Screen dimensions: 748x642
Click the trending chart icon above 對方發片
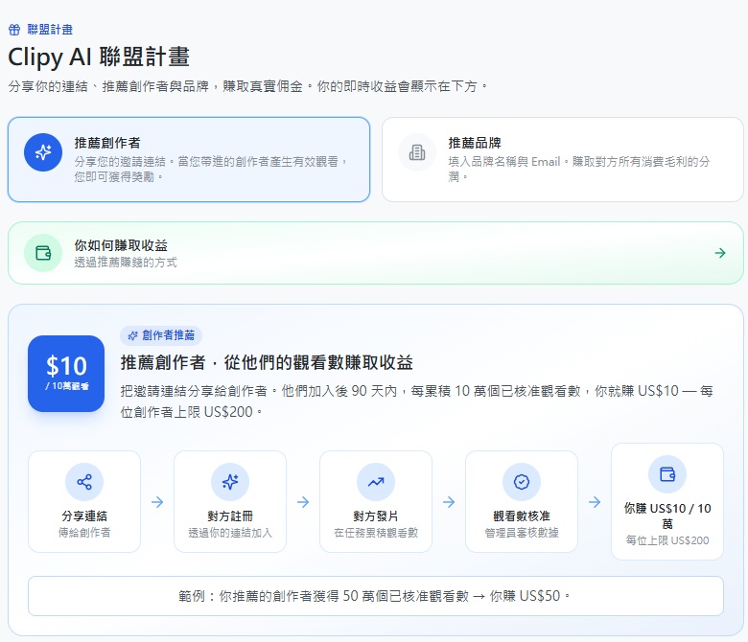[376, 482]
